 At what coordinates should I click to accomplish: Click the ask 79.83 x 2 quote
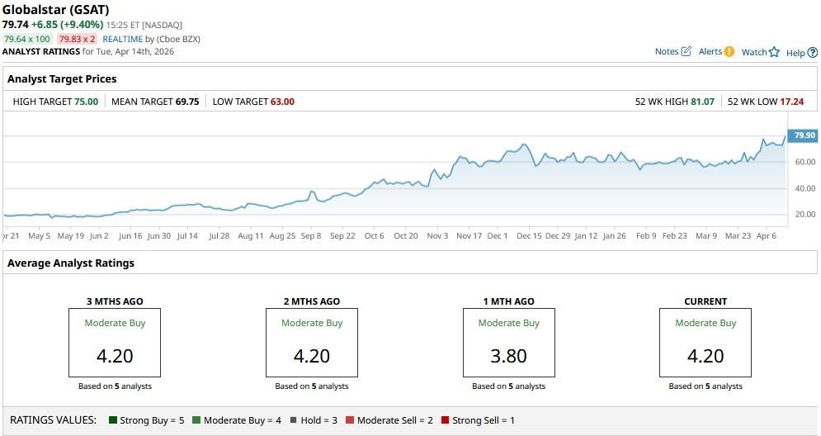tap(77, 39)
